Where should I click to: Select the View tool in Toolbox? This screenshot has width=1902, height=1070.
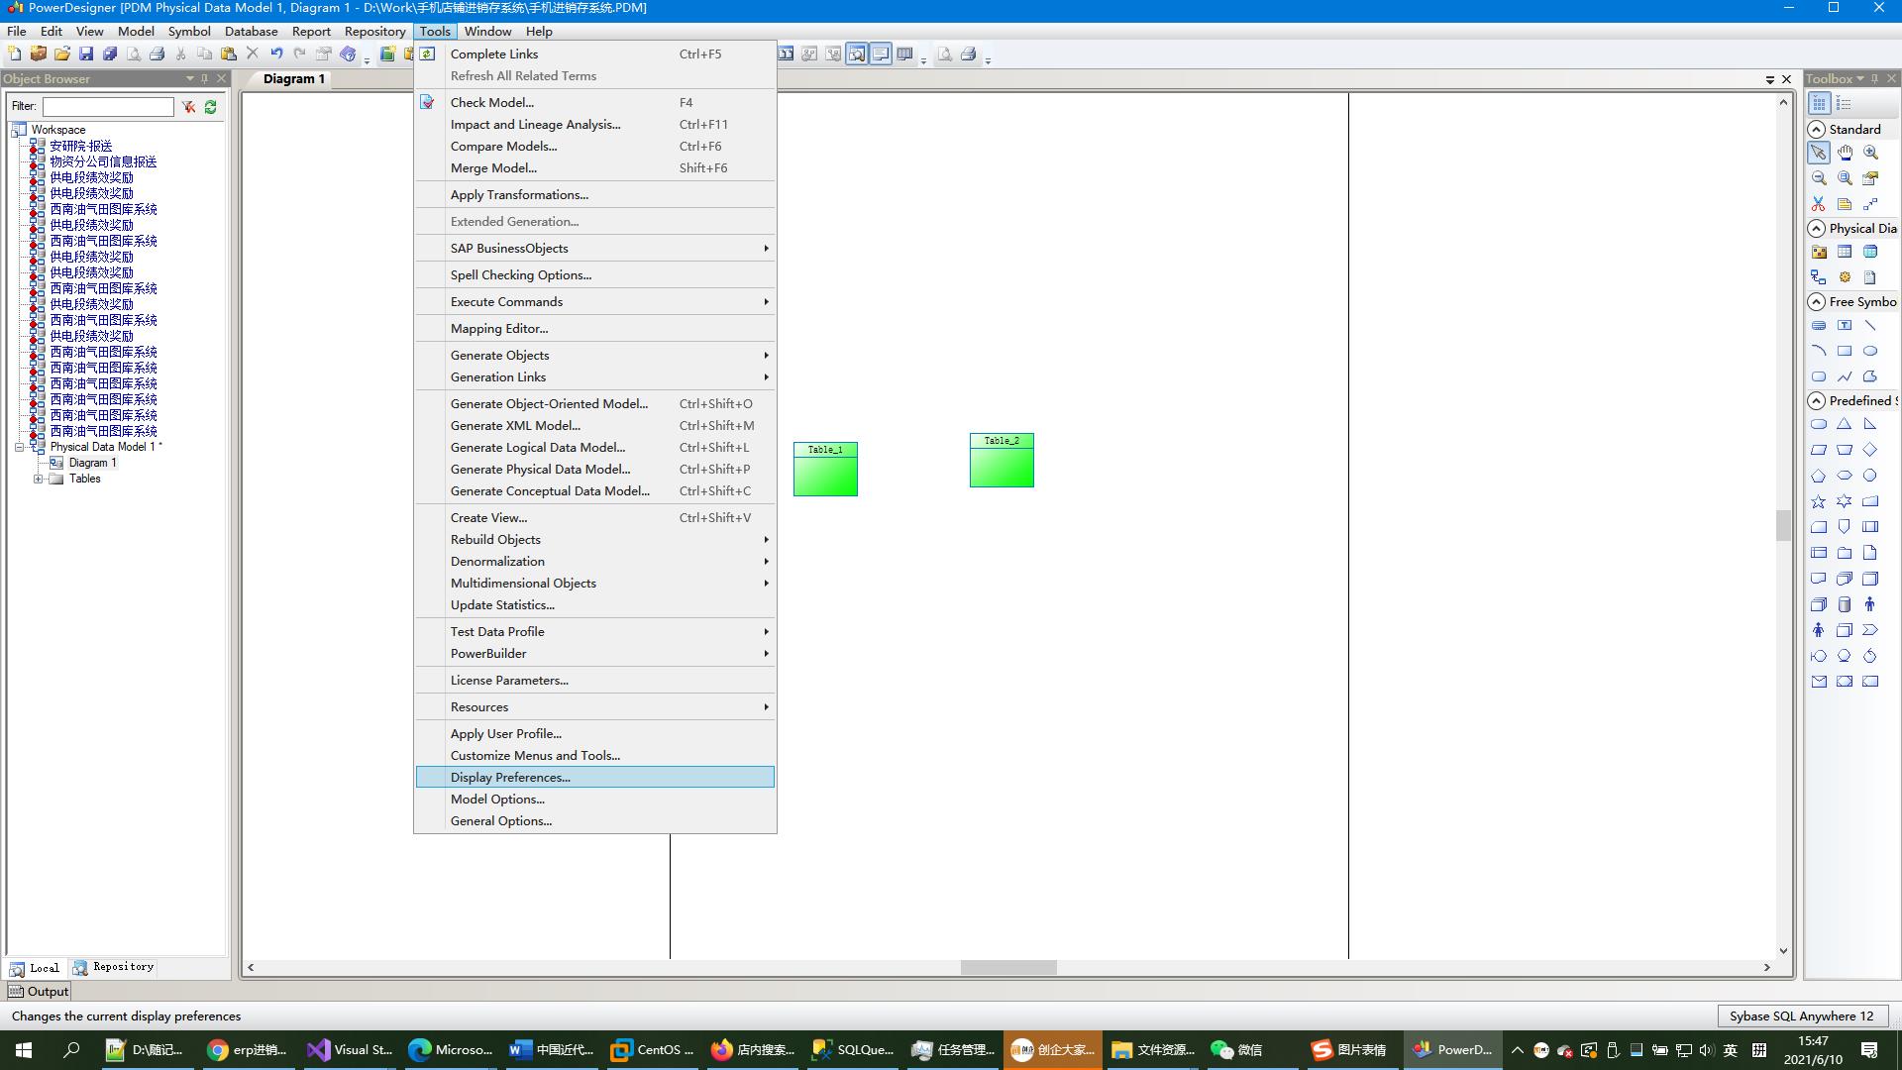click(1870, 252)
